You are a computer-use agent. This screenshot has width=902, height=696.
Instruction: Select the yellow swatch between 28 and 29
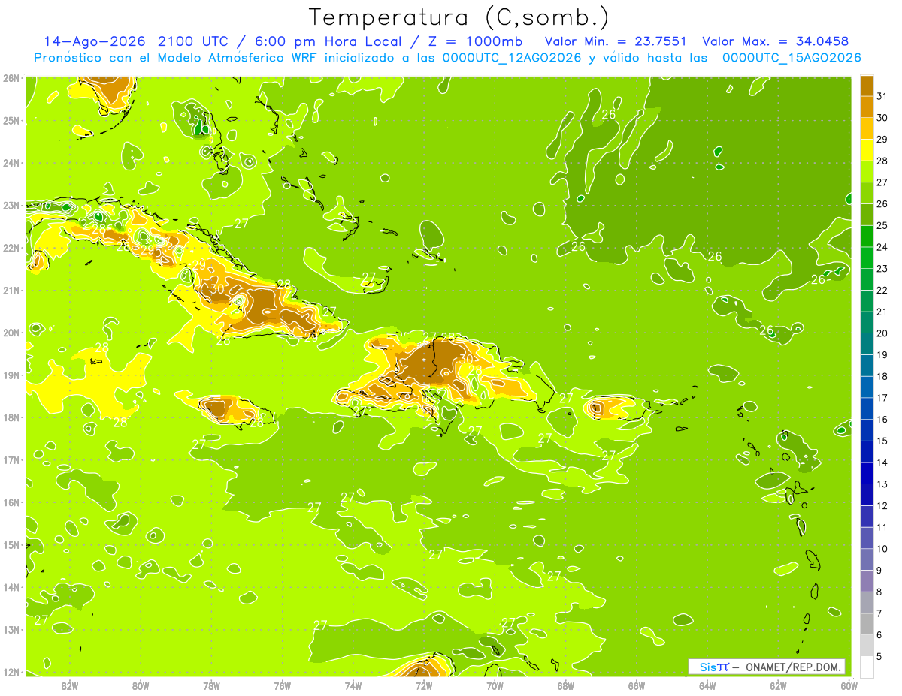[867, 150]
